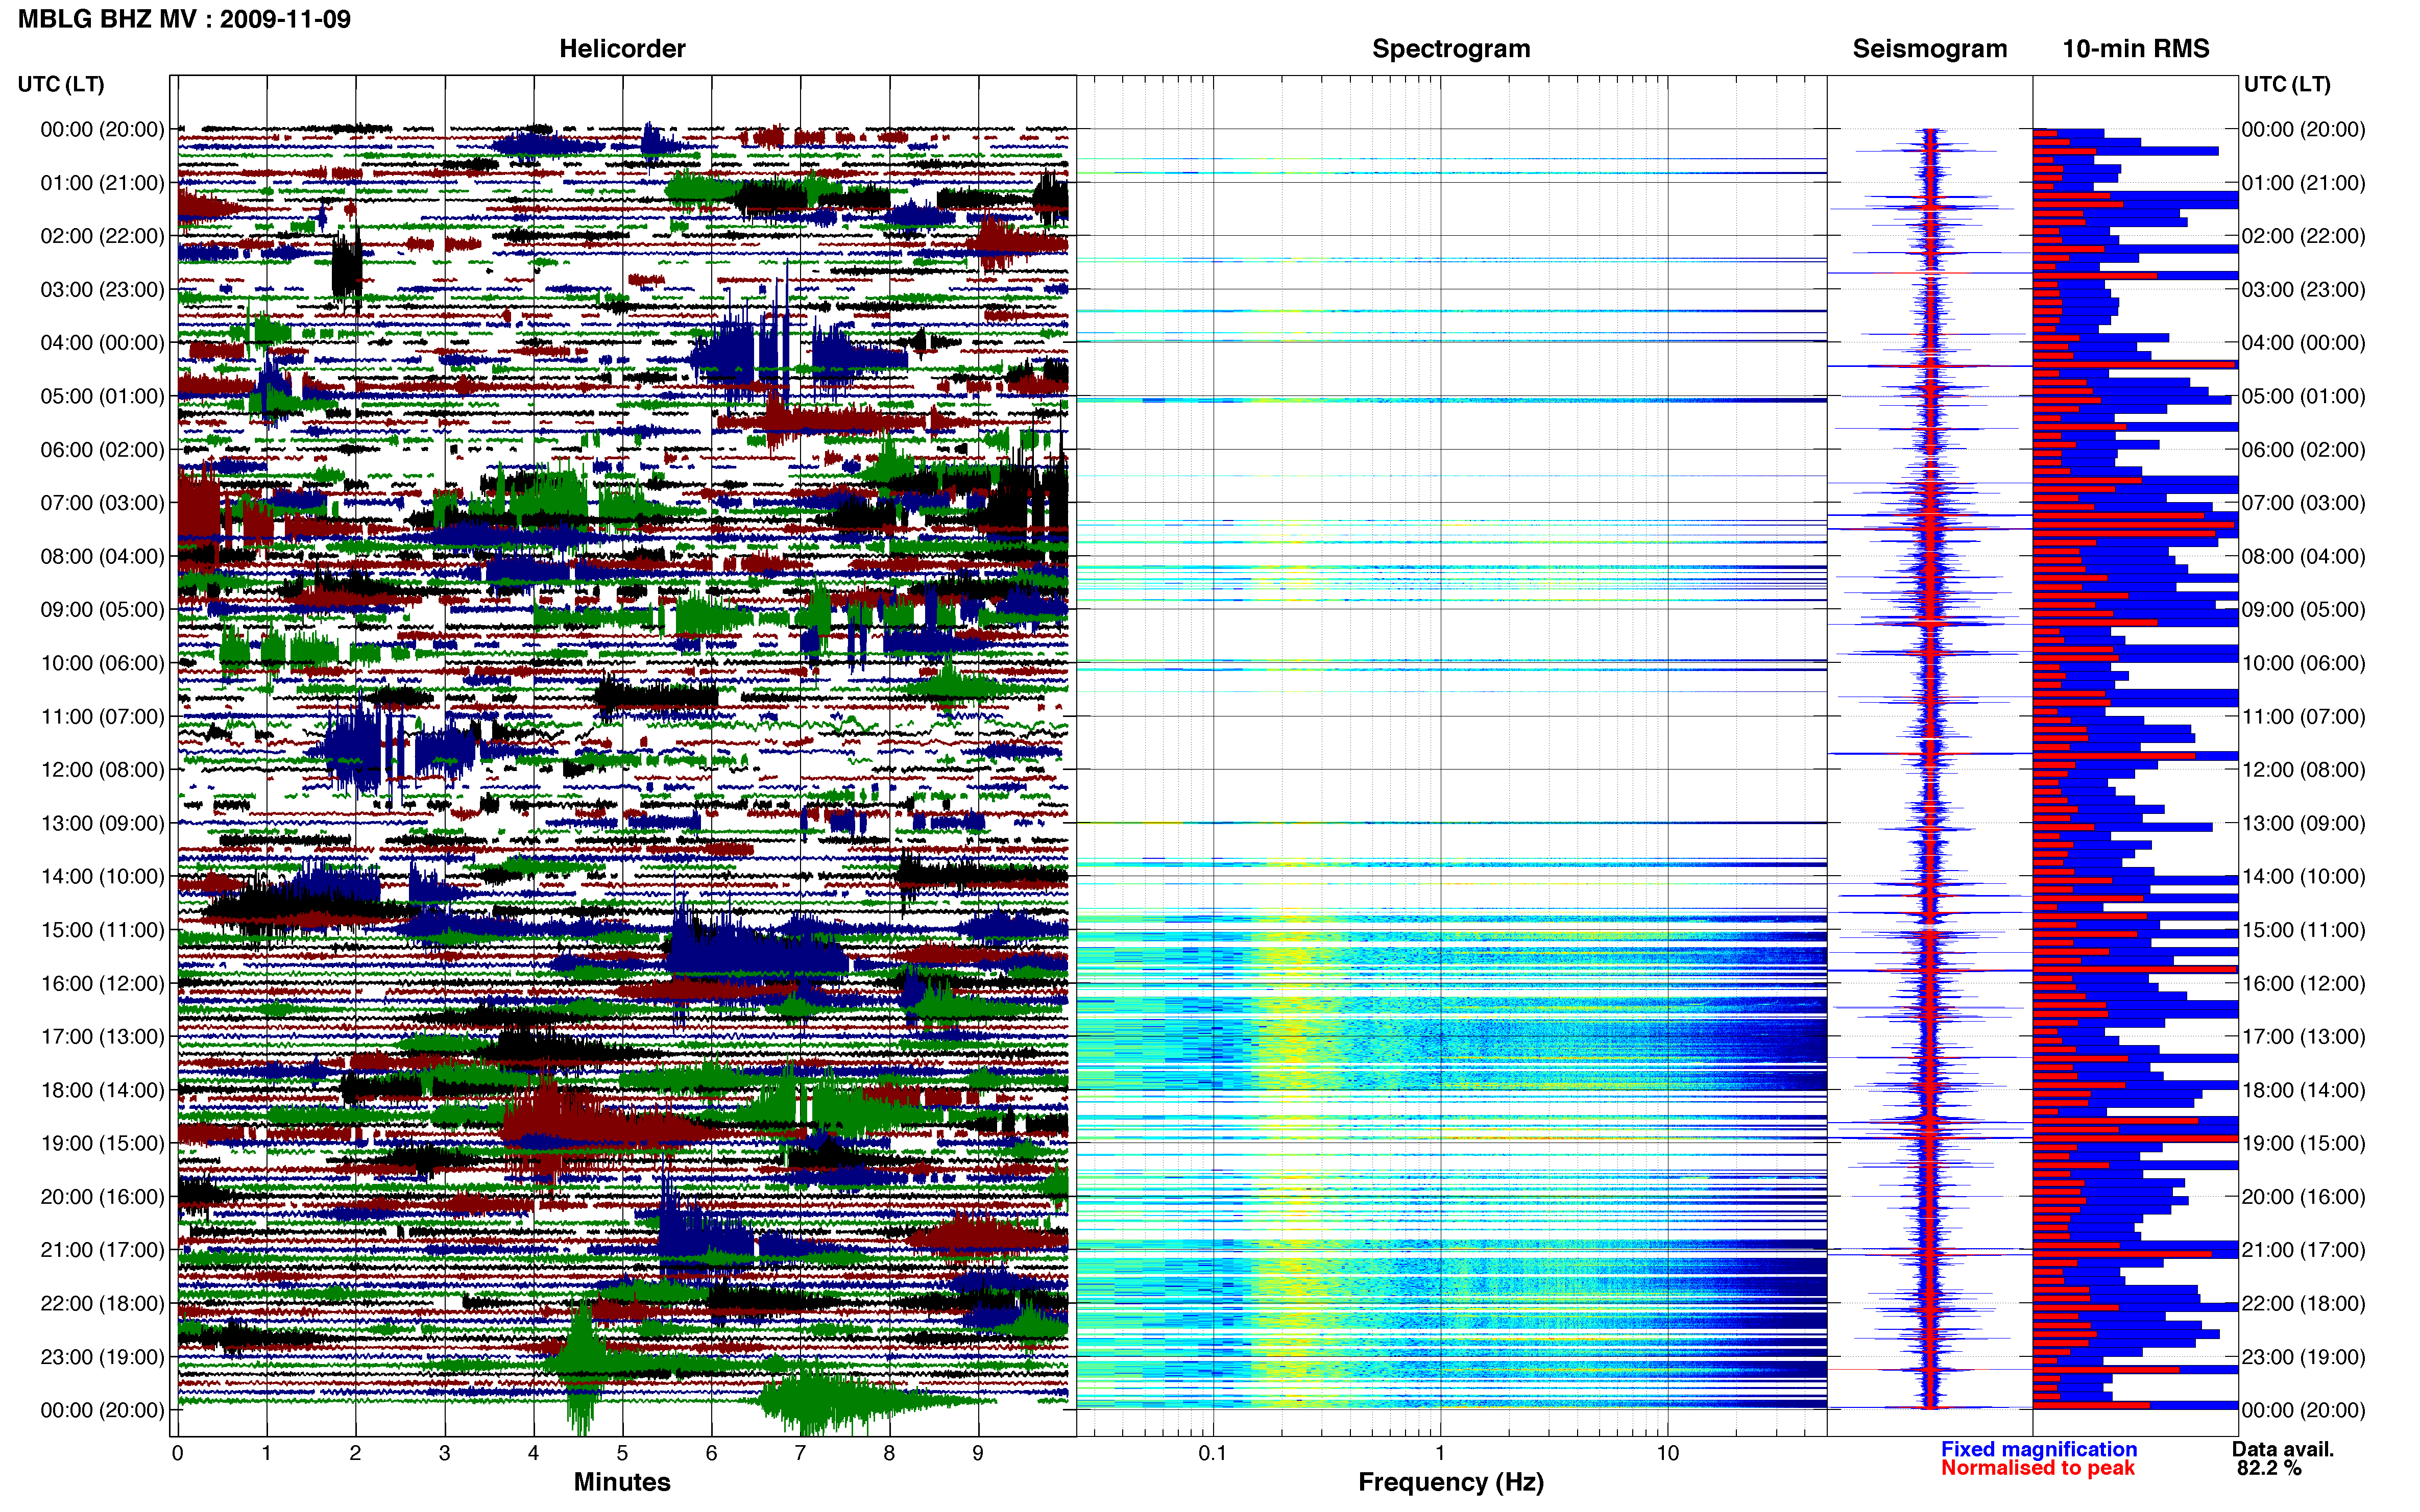Click left time label '15:00 (11:00)'

(x=102, y=930)
